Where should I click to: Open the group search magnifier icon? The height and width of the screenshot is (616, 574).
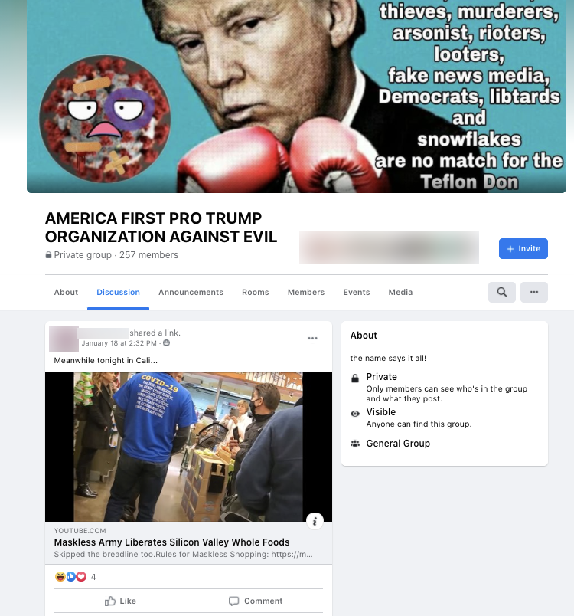point(502,292)
